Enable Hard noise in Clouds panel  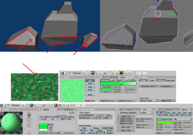[x=170, y=81]
